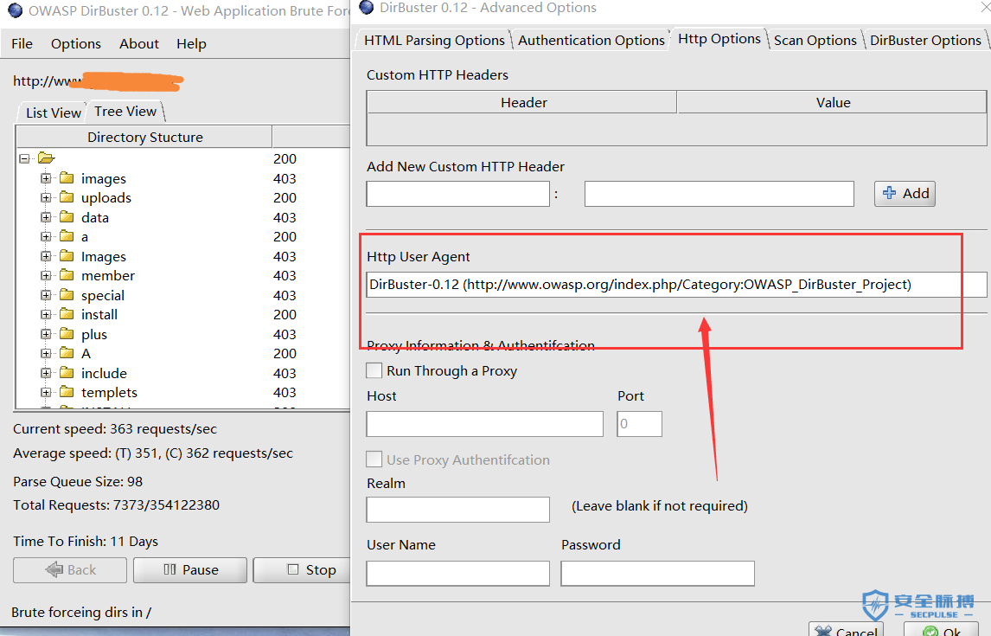Open DirBuster Options tab
Screen dimensions: 991x636
925,41
